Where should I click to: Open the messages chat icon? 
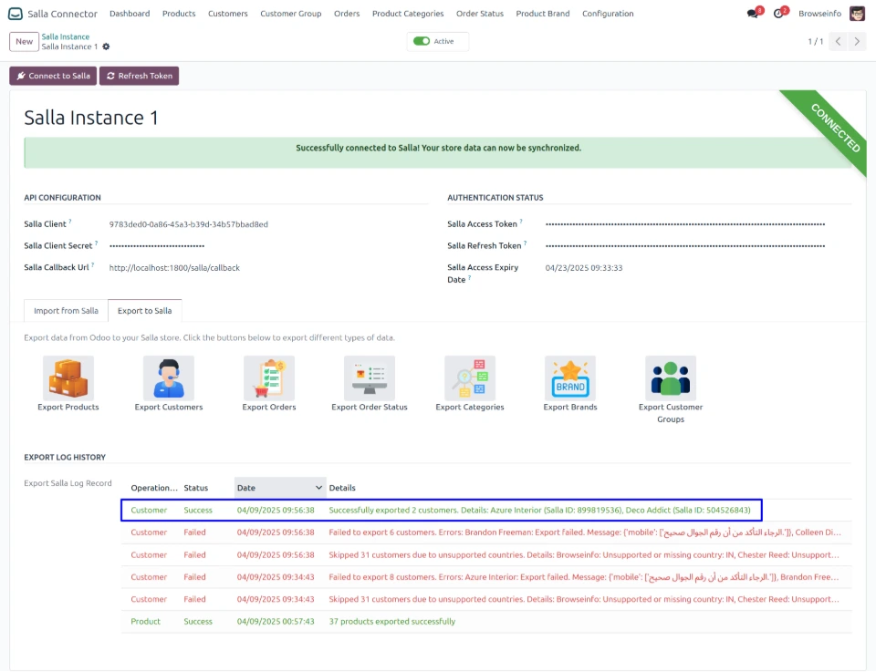point(753,14)
